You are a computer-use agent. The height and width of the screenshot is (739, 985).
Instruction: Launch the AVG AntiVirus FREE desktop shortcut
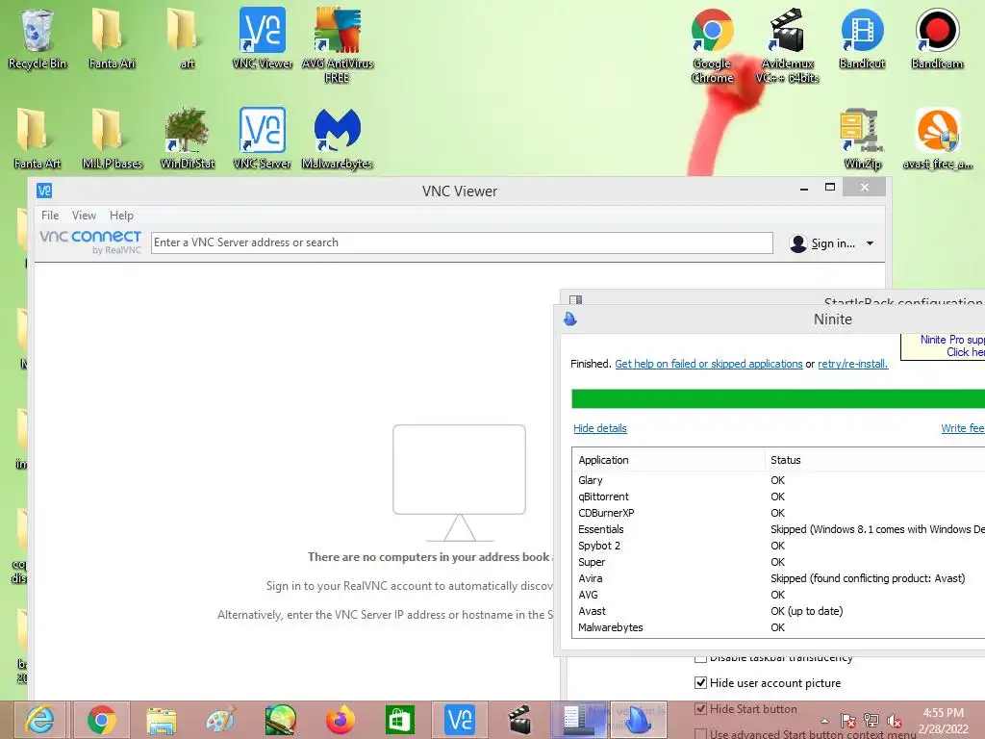coord(338,45)
